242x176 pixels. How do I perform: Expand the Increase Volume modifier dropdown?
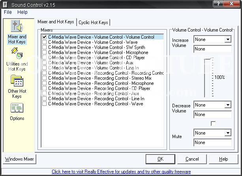click(228, 39)
